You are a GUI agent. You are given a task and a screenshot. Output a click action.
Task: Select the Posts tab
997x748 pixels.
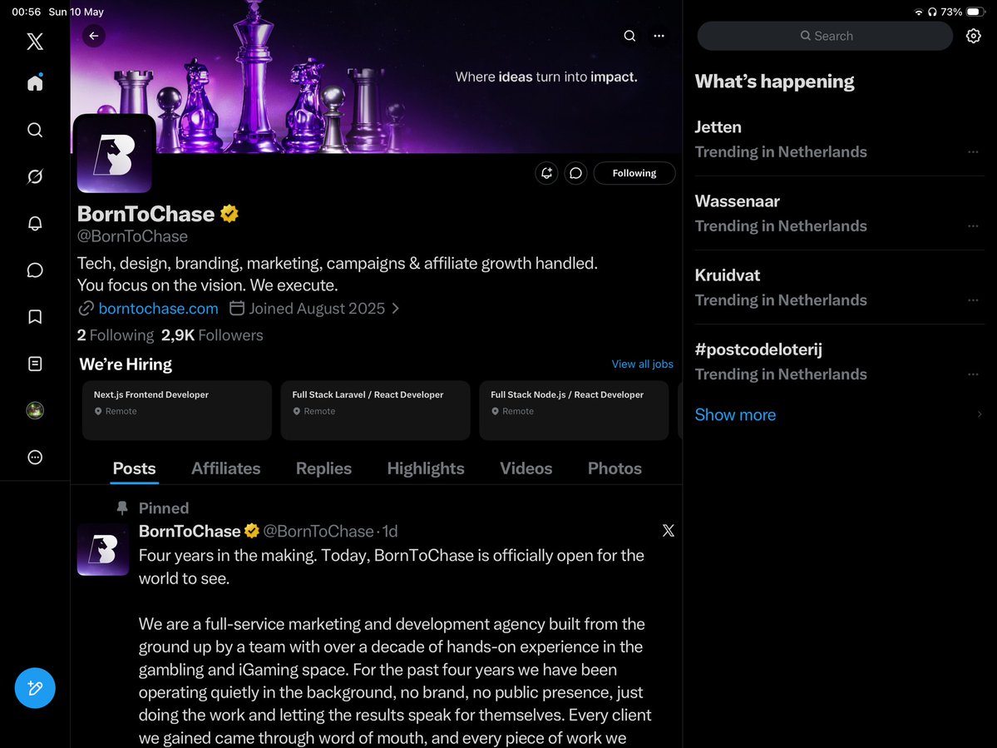pyautogui.click(x=134, y=468)
